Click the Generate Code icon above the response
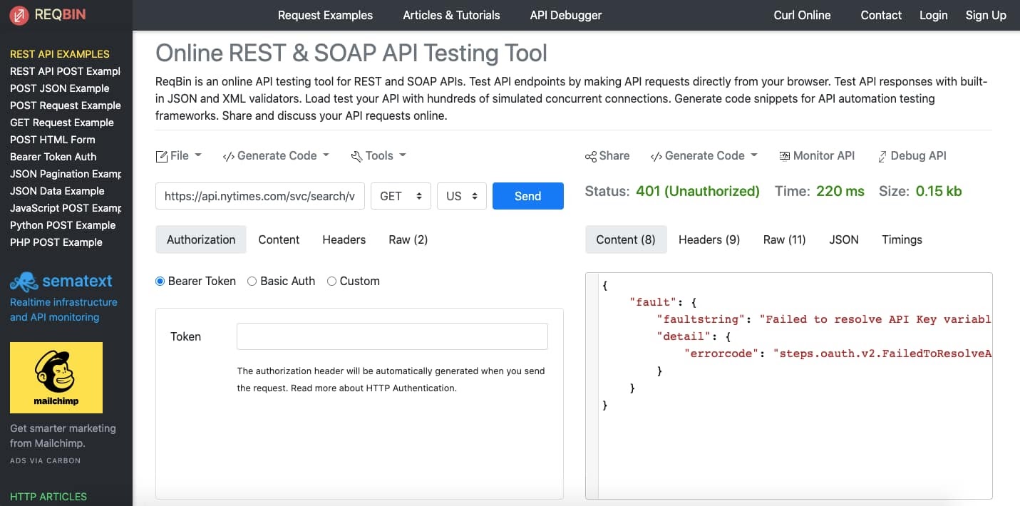The width and height of the screenshot is (1020, 506). [x=656, y=155]
